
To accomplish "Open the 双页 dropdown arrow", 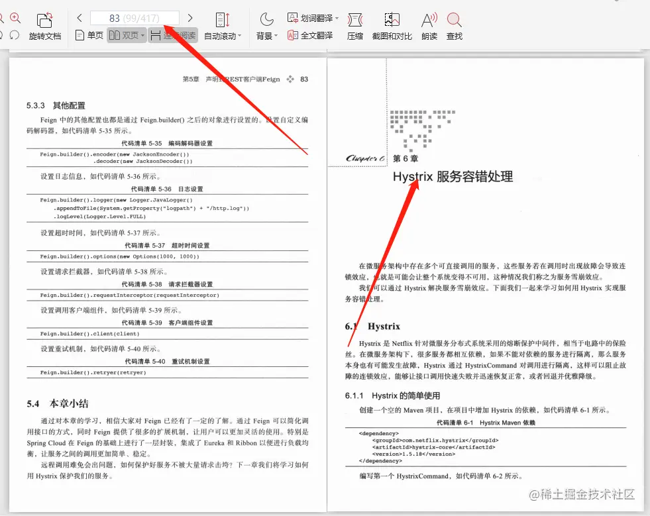I will coord(142,36).
